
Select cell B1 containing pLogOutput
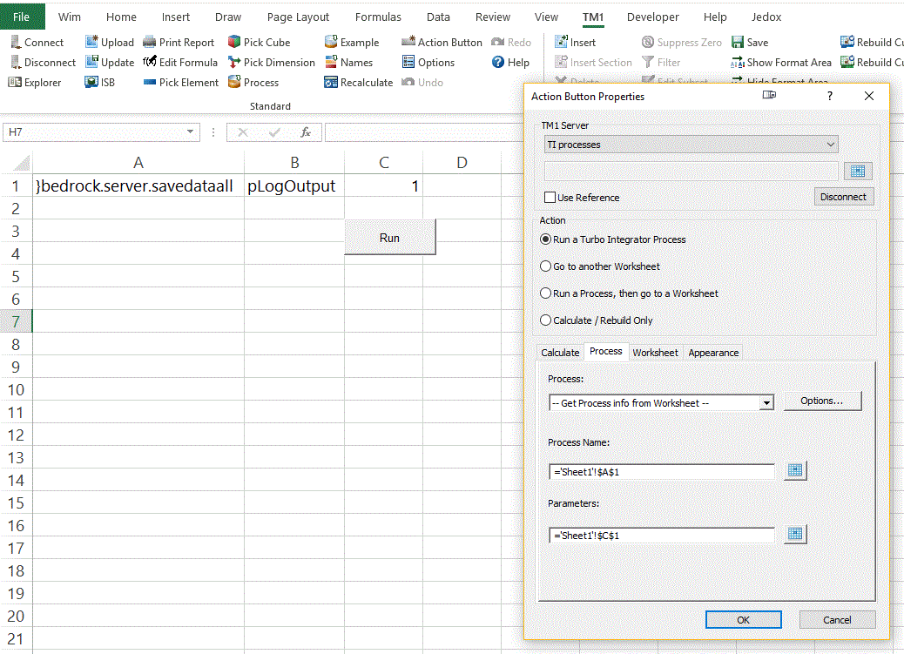coord(294,185)
